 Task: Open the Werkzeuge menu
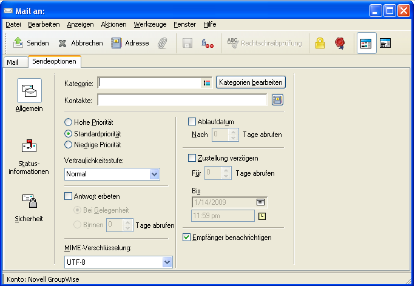click(x=150, y=24)
